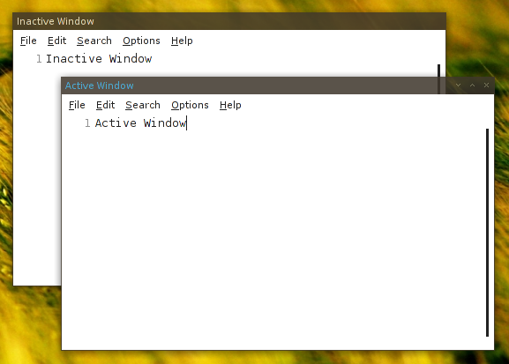Click line number 1 in Inactive Window
Screen dimensions: 509x364
[x=39, y=59]
